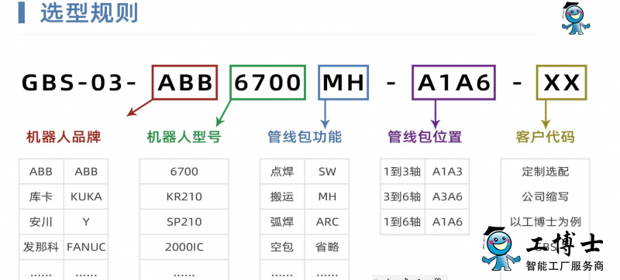Click the blue MH code box
Viewport: 620px width, 280px height.
tap(343, 83)
